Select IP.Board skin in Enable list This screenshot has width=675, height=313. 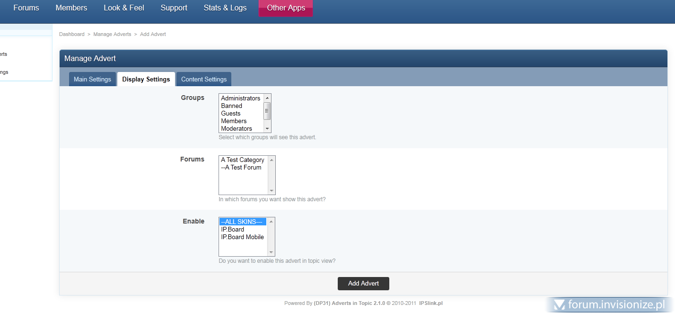[233, 229]
